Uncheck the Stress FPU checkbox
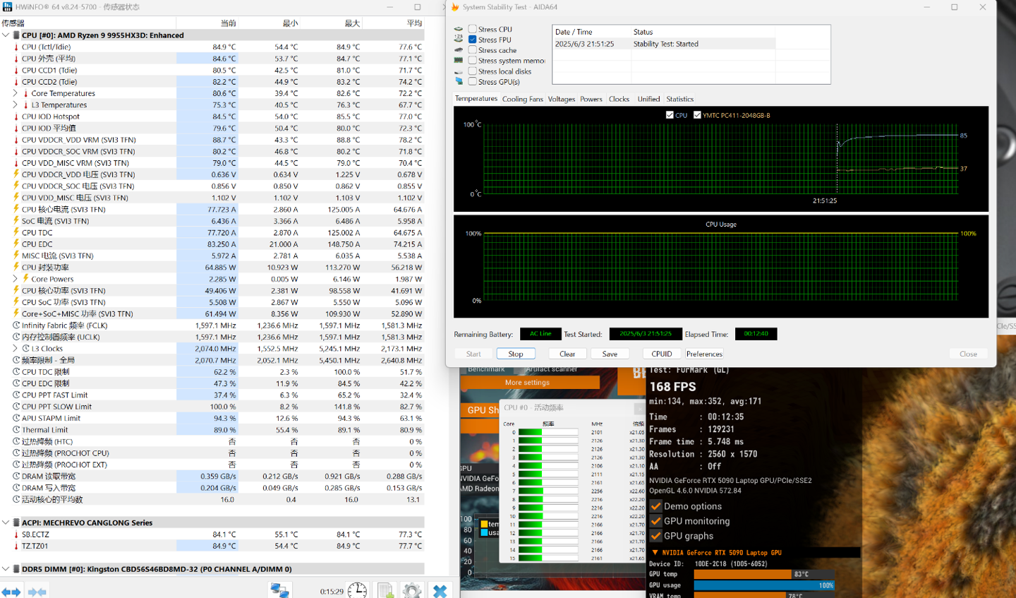Viewport: 1016px width, 598px height. [473, 40]
